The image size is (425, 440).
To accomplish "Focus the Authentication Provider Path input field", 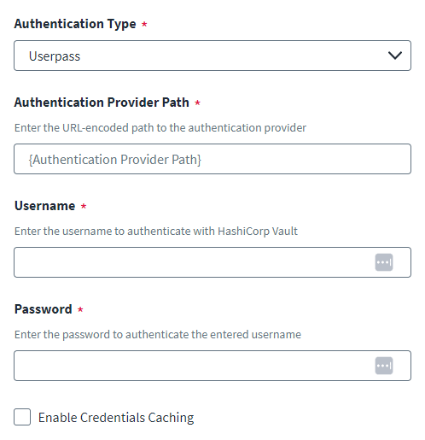I will [212, 159].
